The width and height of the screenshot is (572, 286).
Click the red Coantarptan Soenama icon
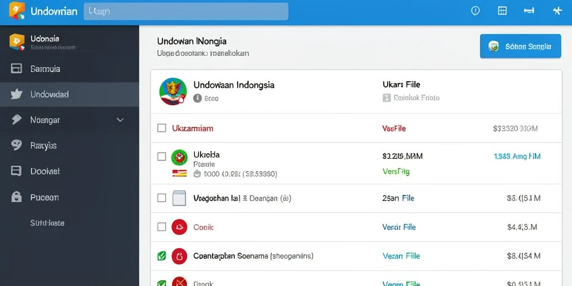(x=179, y=256)
